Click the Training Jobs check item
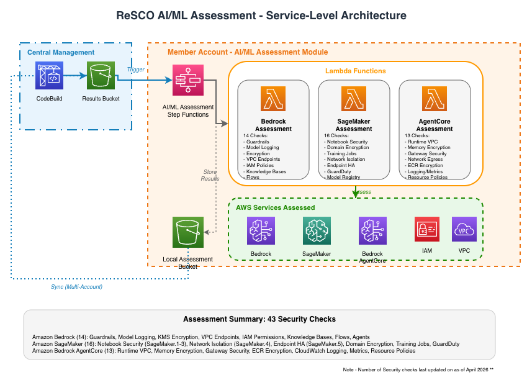 [x=341, y=153]
